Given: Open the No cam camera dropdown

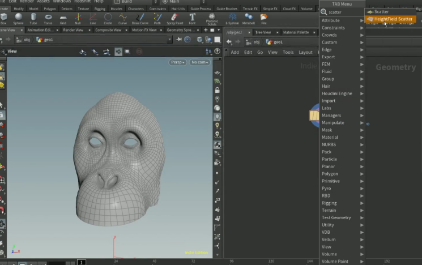Looking at the screenshot, I should pos(199,62).
